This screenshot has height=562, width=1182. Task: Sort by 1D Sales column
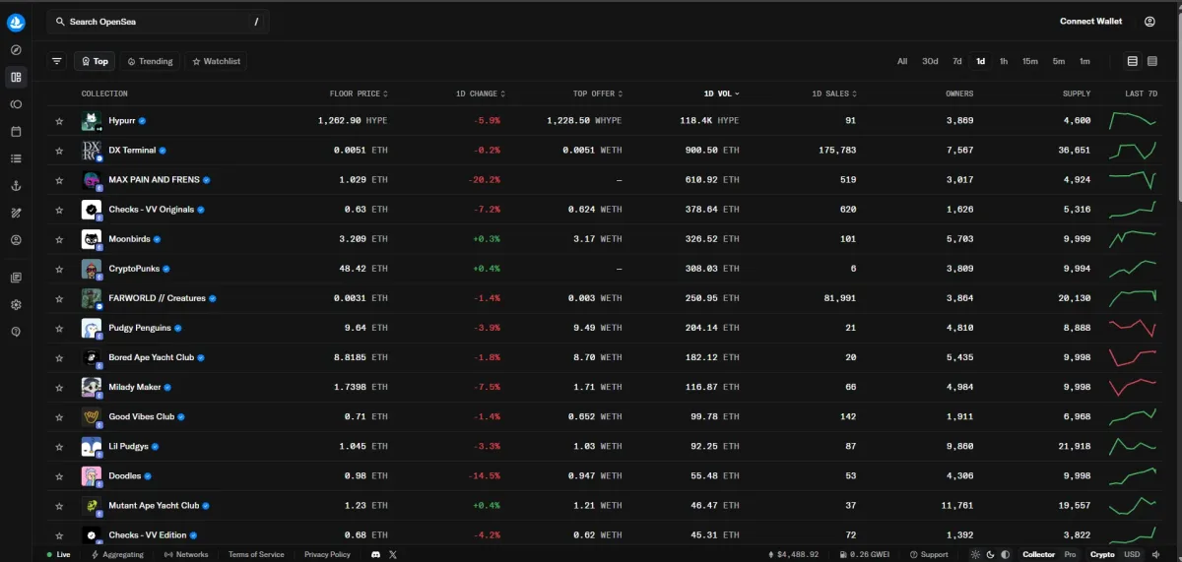tap(833, 94)
